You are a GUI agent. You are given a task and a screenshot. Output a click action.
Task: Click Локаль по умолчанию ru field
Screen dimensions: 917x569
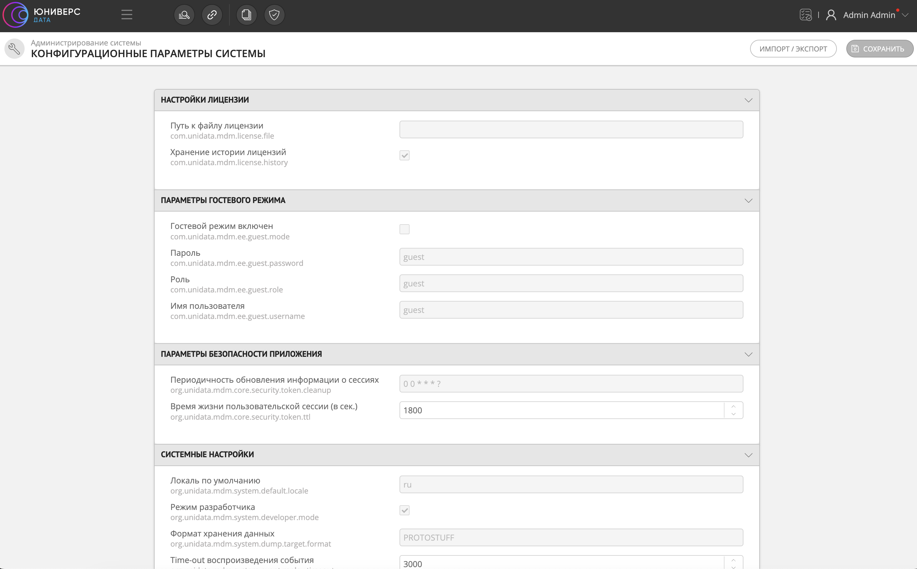571,485
